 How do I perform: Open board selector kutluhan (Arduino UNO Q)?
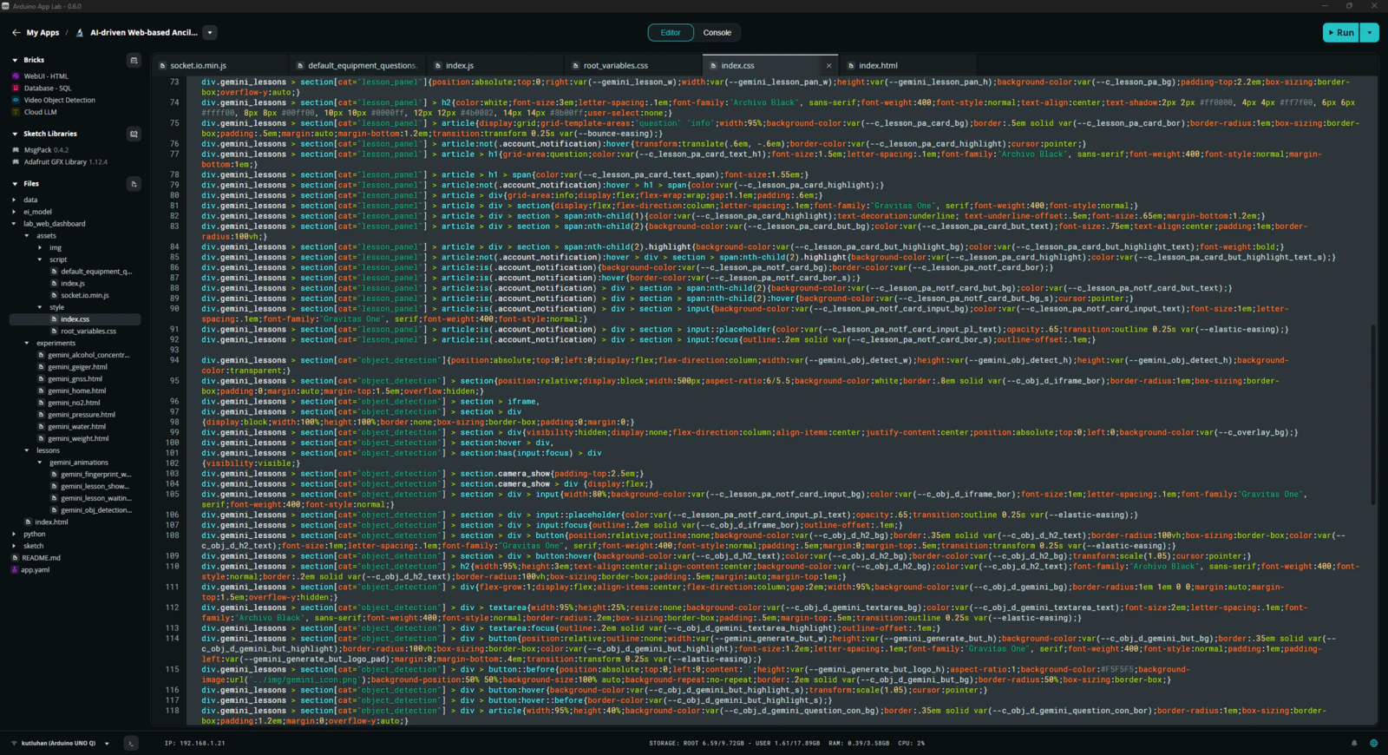coord(61,743)
